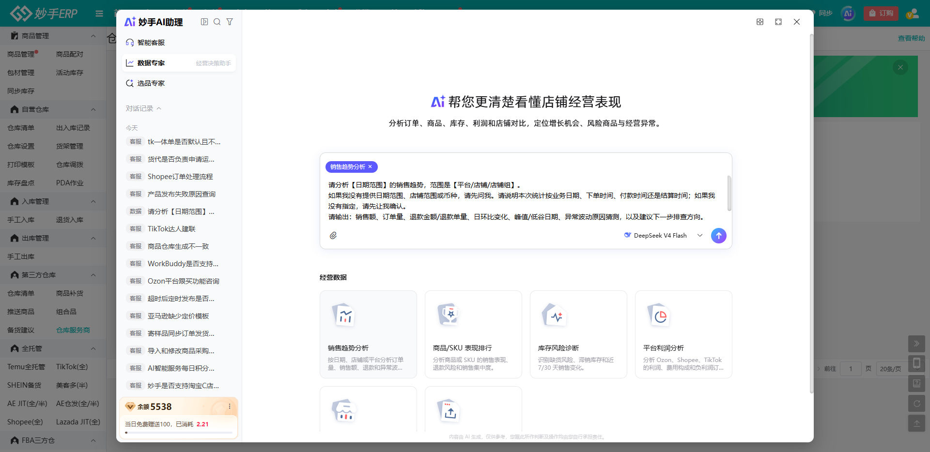Image resolution: width=930 pixels, height=452 pixels.
Task: Close the green banner behind the dialog
Action: click(900, 67)
